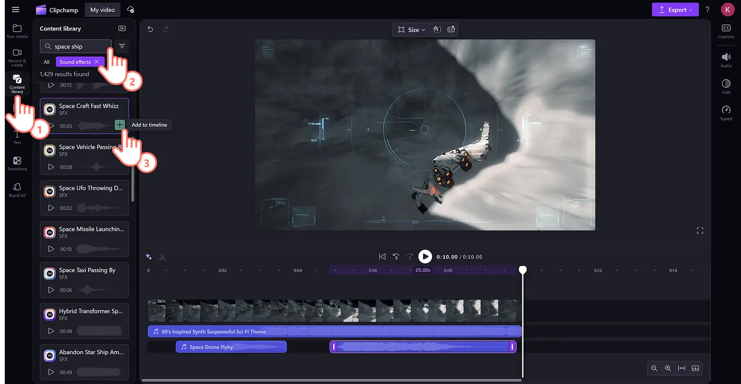The width and height of the screenshot is (741, 384).
Task: Select the selected audio clip's right trim handle
Action: tap(512, 347)
